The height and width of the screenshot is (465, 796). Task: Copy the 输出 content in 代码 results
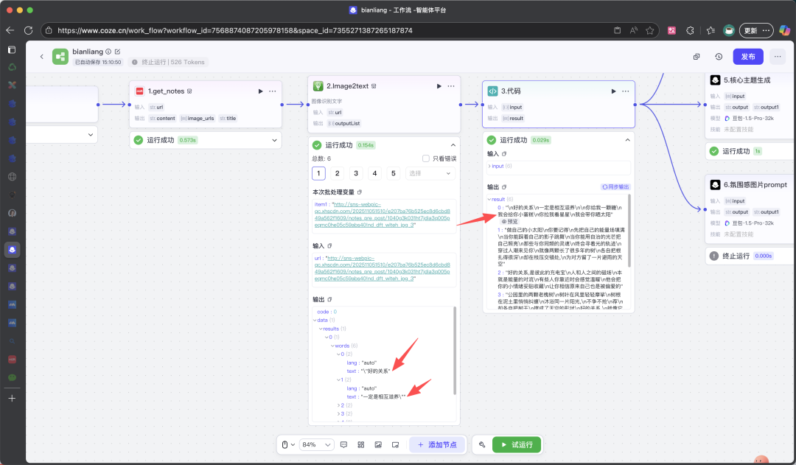coord(504,187)
